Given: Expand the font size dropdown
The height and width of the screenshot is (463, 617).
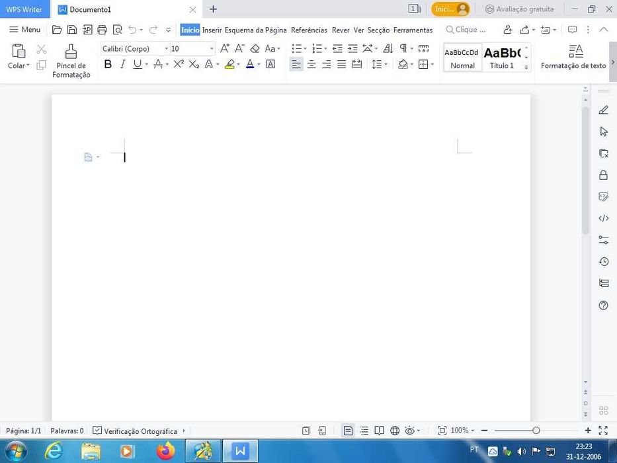Looking at the screenshot, I should pos(212,48).
